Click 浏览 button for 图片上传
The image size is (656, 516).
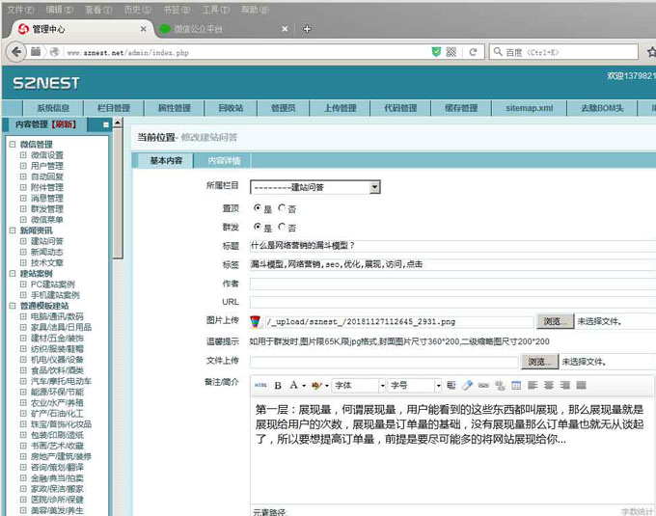click(x=555, y=321)
